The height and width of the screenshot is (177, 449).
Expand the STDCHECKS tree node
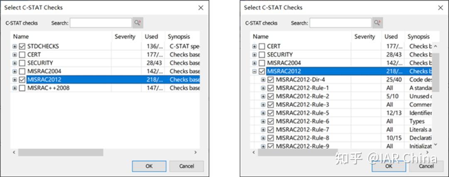click(x=15, y=46)
